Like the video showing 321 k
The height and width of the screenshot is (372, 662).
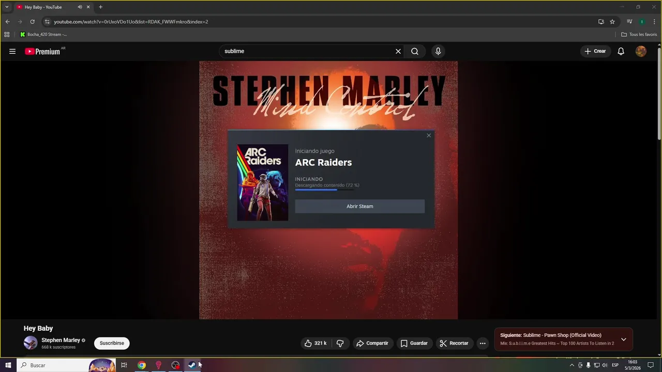(315, 343)
